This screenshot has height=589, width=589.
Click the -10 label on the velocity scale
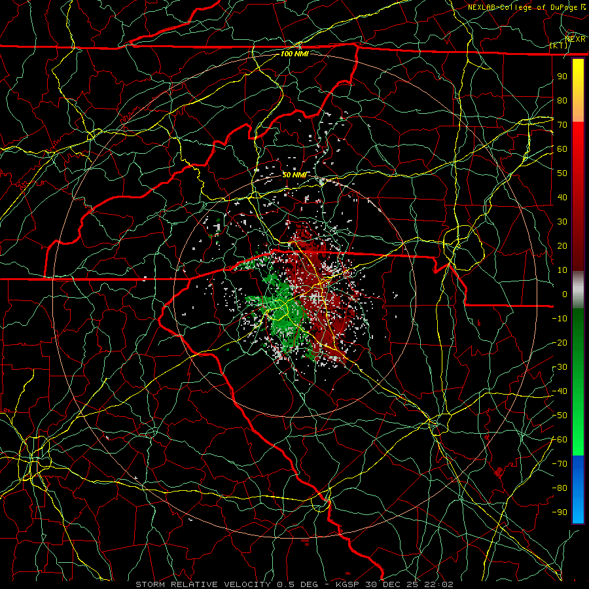560,319
